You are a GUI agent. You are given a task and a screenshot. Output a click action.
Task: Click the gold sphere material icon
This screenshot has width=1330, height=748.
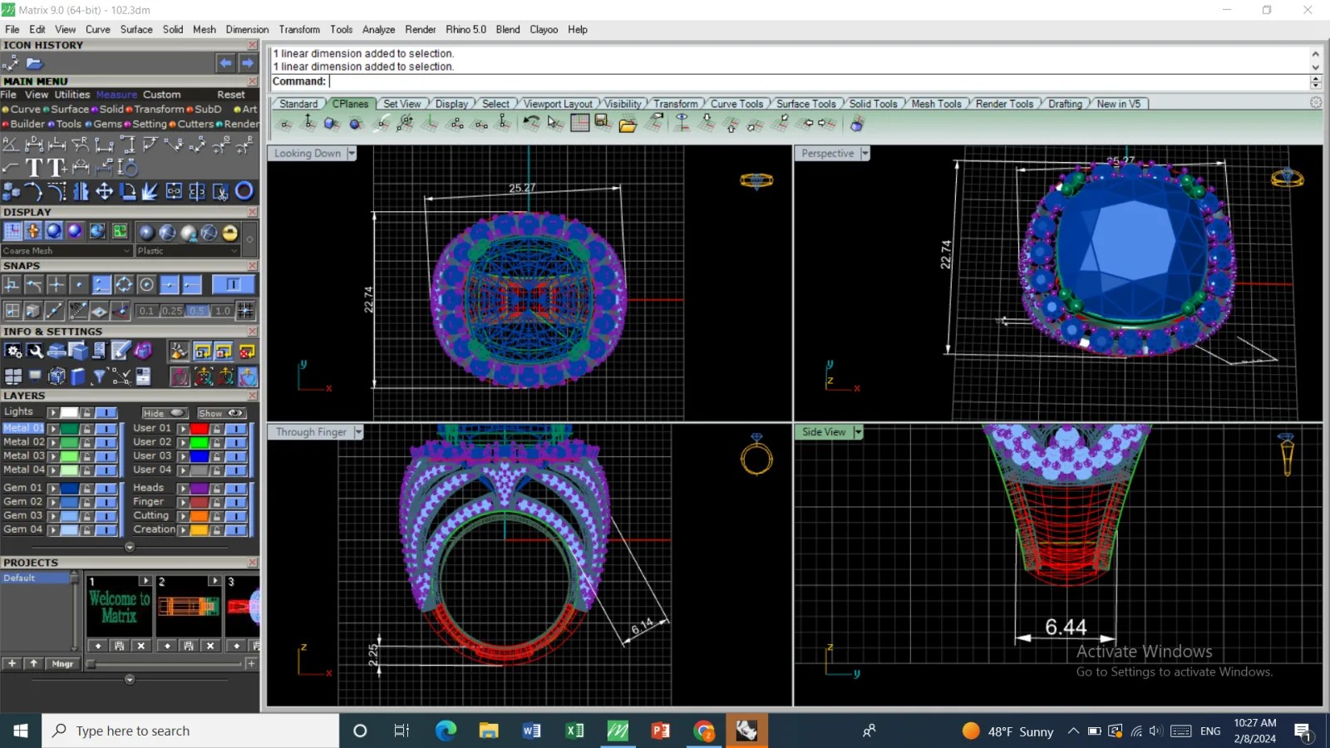[230, 233]
